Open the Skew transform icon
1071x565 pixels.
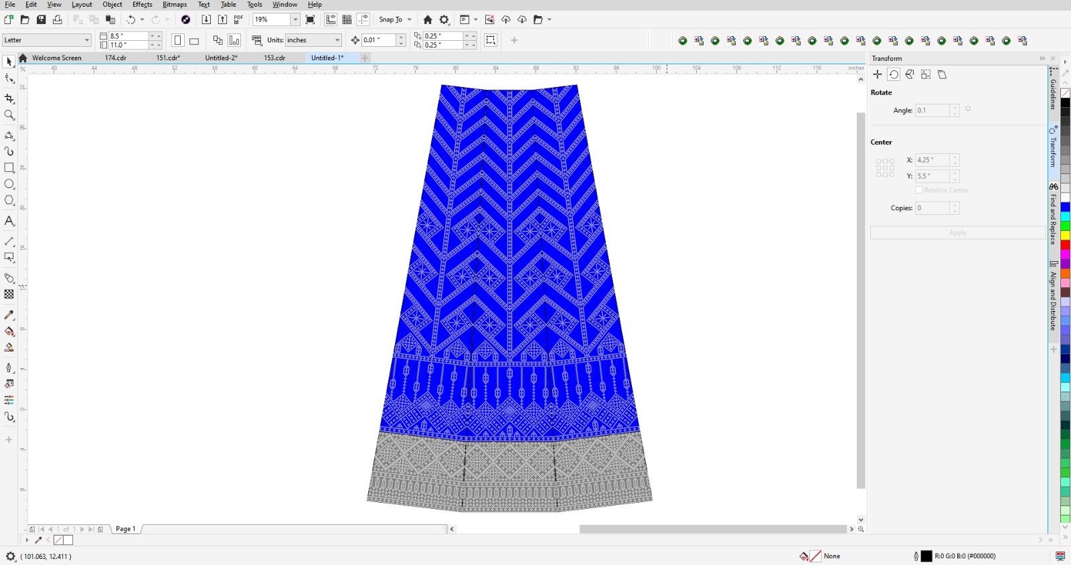[x=942, y=74]
